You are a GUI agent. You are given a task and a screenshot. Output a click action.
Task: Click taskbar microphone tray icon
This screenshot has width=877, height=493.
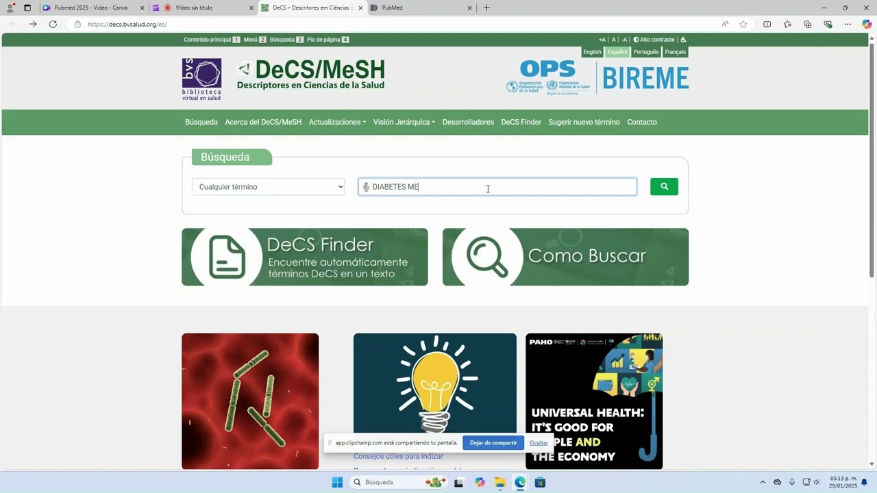tap(792, 482)
